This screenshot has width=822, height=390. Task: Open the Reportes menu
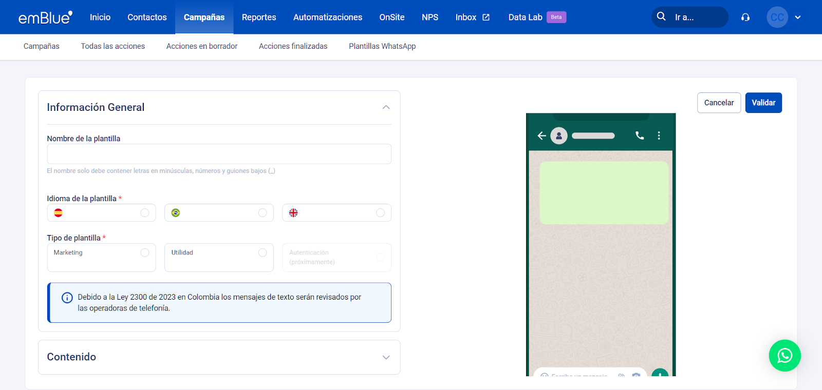pos(259,17)
